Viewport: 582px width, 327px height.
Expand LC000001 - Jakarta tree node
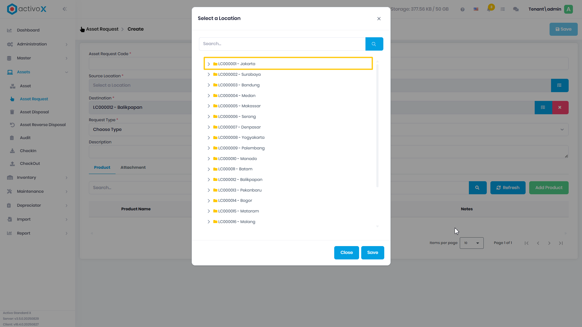(209, 64)
